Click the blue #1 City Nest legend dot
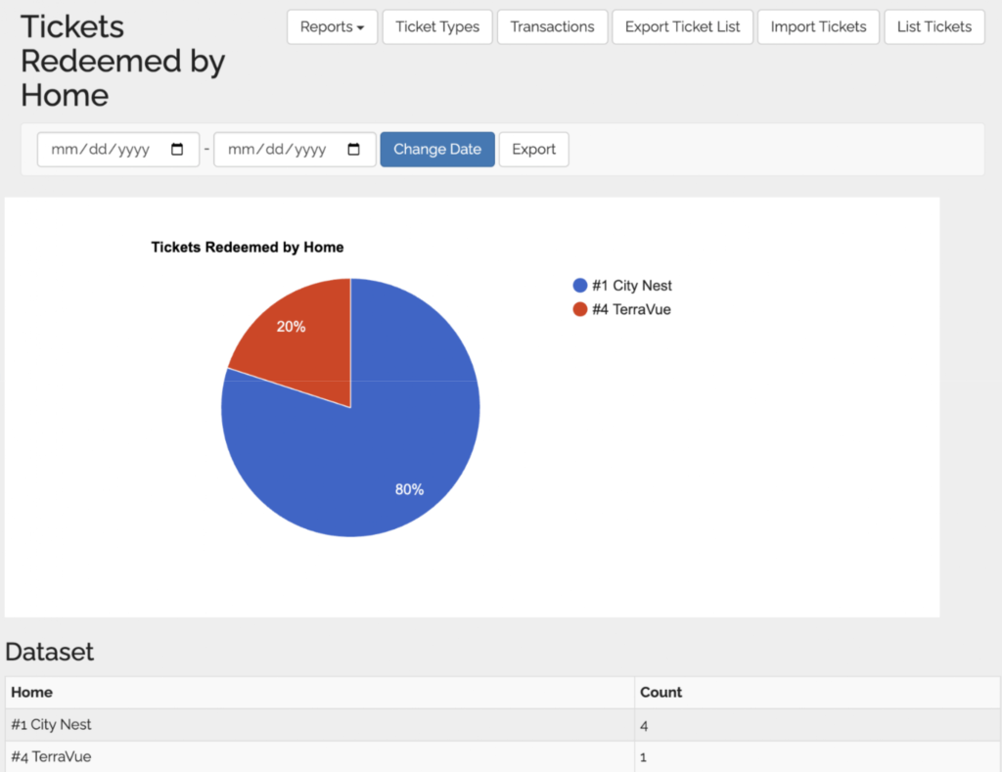The height and width of the screenshot is (772, 1002). tap(579, 286)
